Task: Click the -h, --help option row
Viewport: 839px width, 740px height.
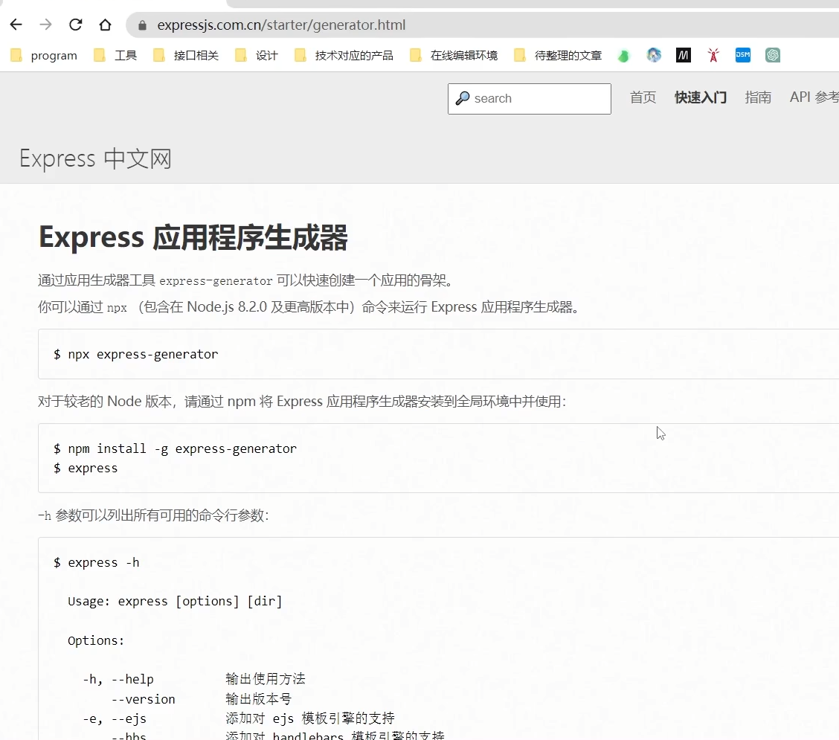Action: point(193,679)
